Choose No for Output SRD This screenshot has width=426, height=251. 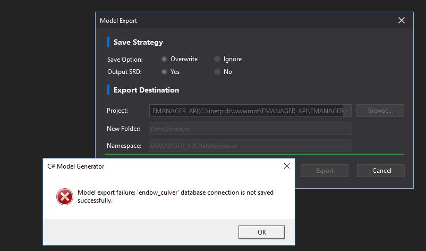217,72
